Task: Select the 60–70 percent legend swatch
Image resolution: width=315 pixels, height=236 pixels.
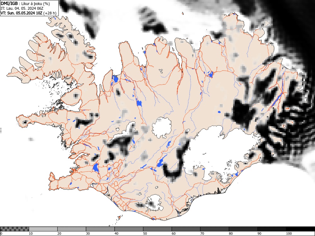Action: (186, 229)
